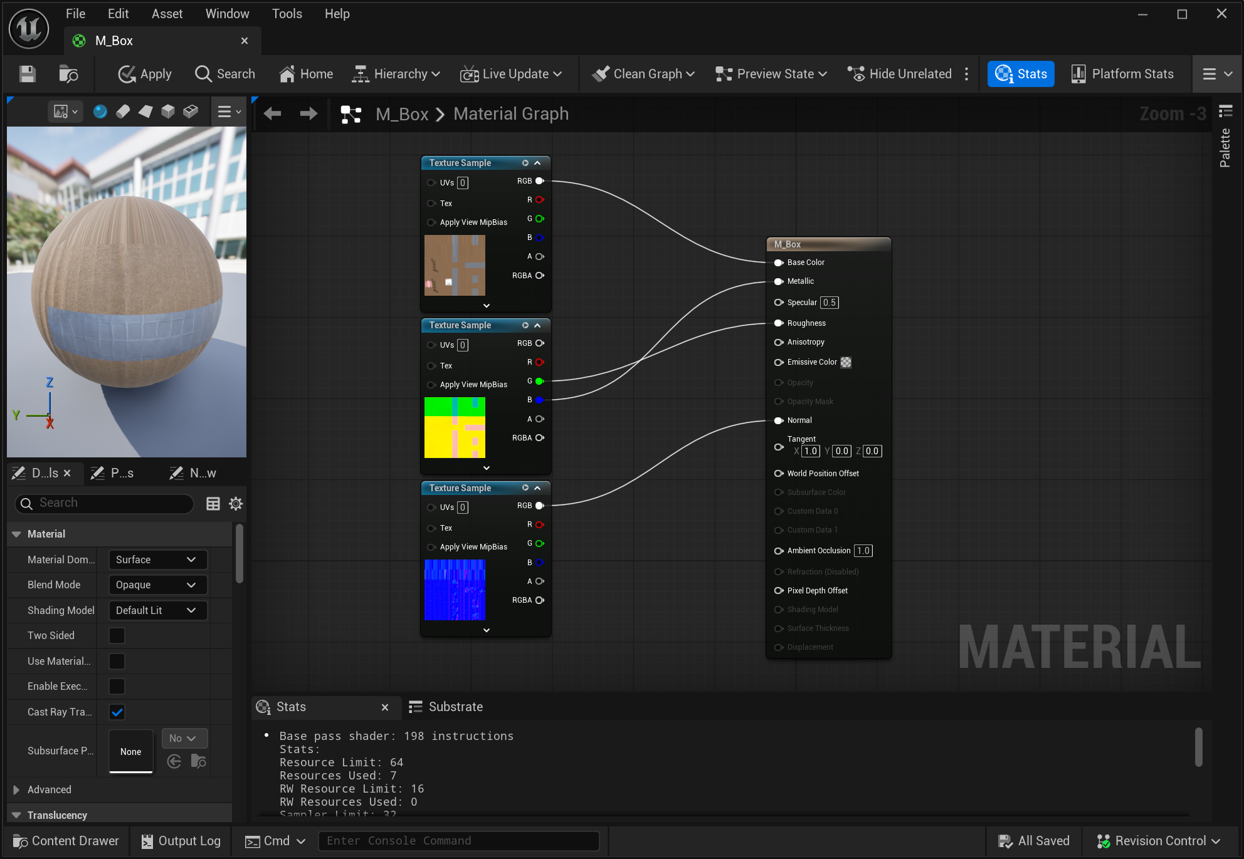Open the Shading Model dropdown
Image resolution: width=1244 pixels, height=859 pixels.
point(157,610)
